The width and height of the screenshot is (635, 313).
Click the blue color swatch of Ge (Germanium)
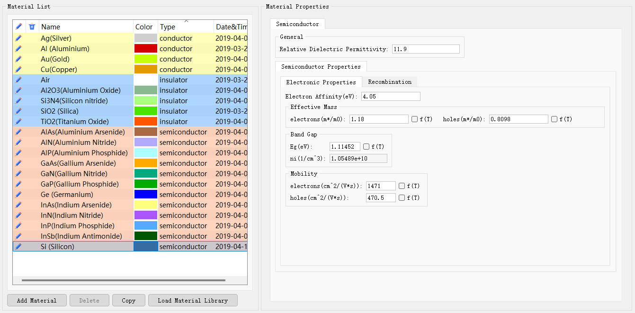(x=145, y=194)
